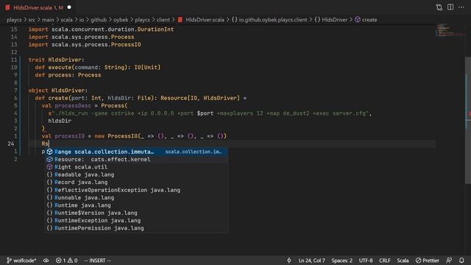Click the 'hldsDir' argument line in code
This screenshot has height=265, width=471.
tap(60, 121)
